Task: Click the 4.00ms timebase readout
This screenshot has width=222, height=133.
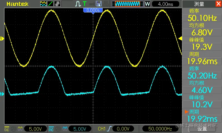Action: pos(165,4)
